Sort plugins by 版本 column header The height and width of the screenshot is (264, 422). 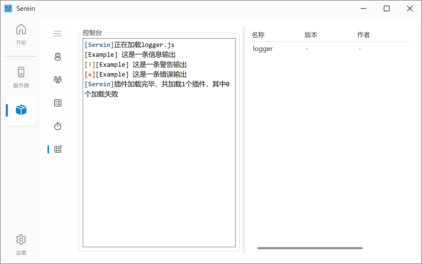(311, 35)
